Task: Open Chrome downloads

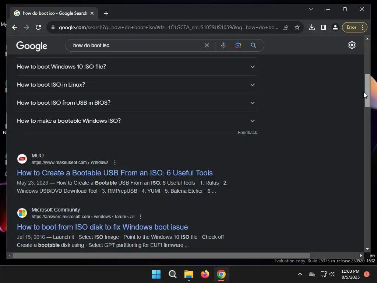Action: 312,27
